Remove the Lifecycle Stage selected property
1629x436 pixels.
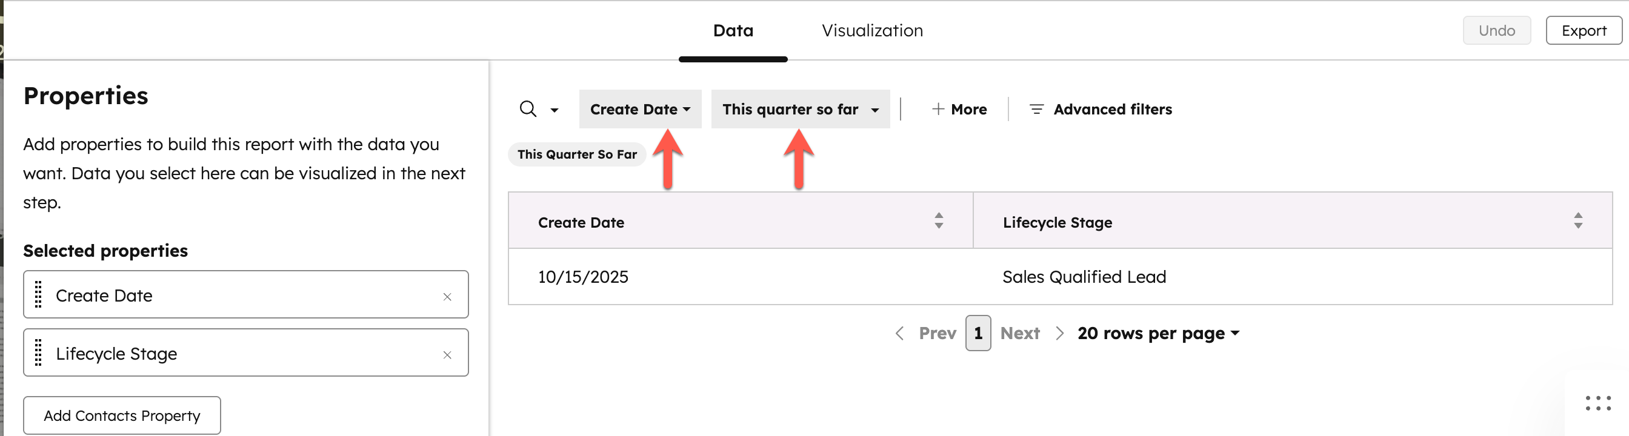click(x=447, y=354)
